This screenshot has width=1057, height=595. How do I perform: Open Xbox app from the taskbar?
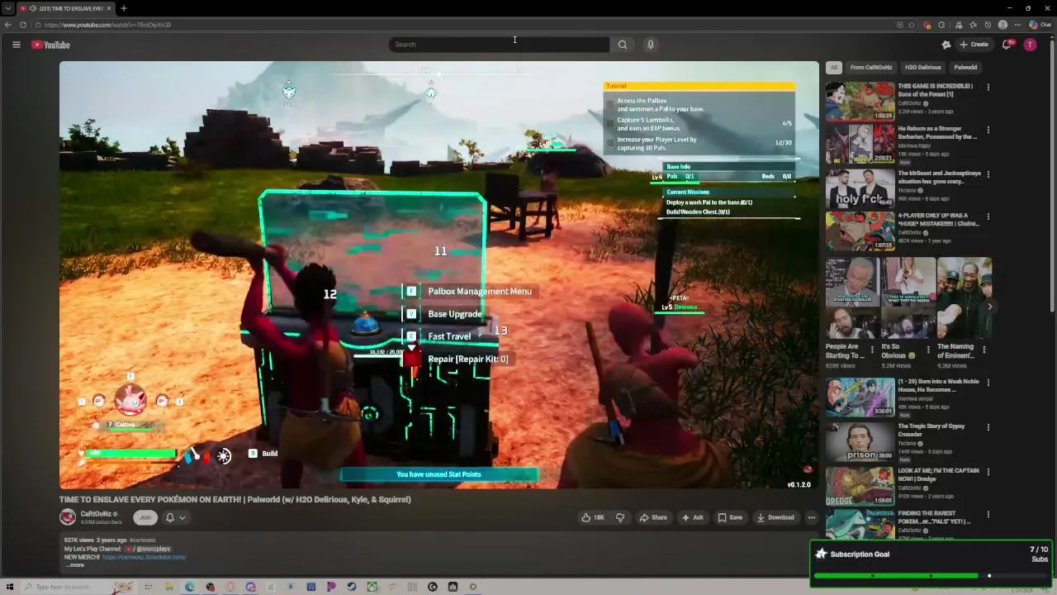[372, 587]
